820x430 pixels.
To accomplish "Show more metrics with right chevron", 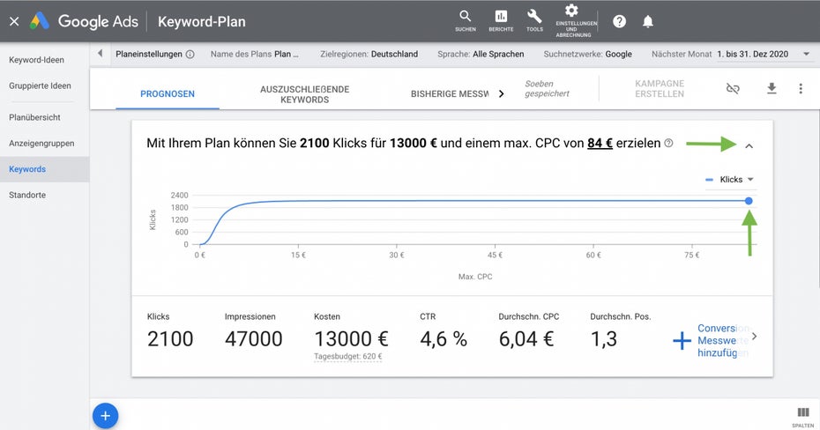I will (754, 337).
